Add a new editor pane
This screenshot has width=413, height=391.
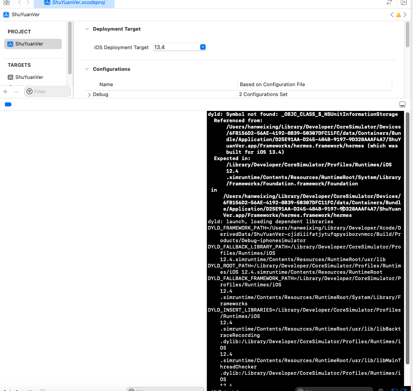coord(404,3)
